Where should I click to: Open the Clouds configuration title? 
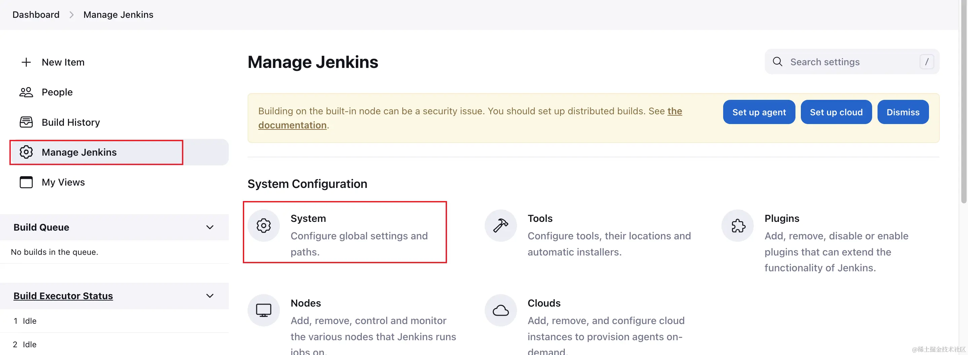pyautogui.click(x=544, y=303)
